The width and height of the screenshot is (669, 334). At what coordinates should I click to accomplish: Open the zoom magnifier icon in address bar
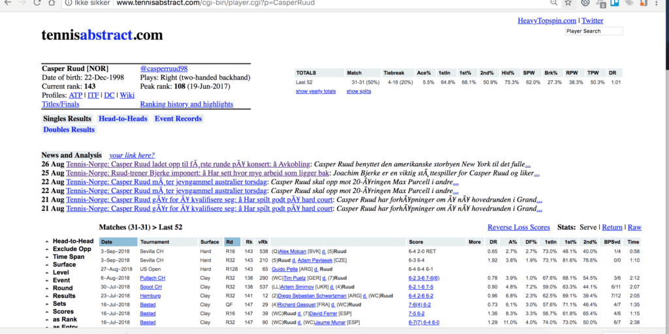coord(554,3)
